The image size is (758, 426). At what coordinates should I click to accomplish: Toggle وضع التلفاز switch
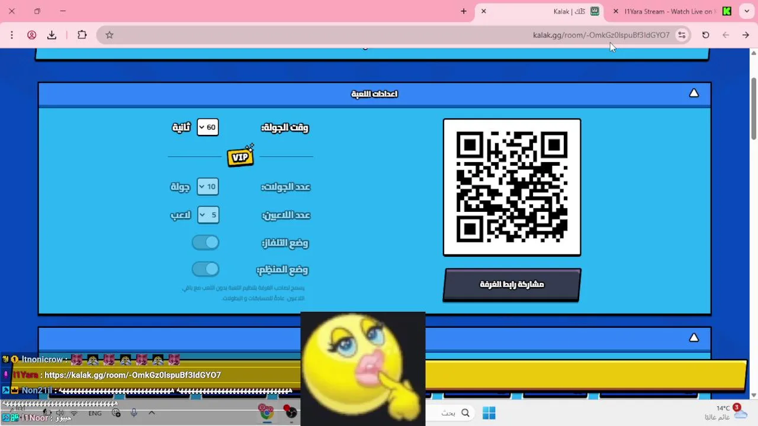205,243
